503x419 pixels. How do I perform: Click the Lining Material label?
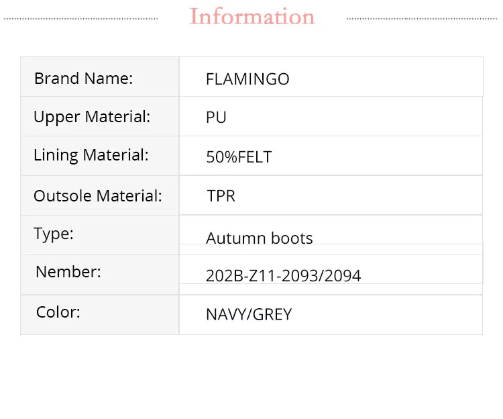tap(91, 155)
